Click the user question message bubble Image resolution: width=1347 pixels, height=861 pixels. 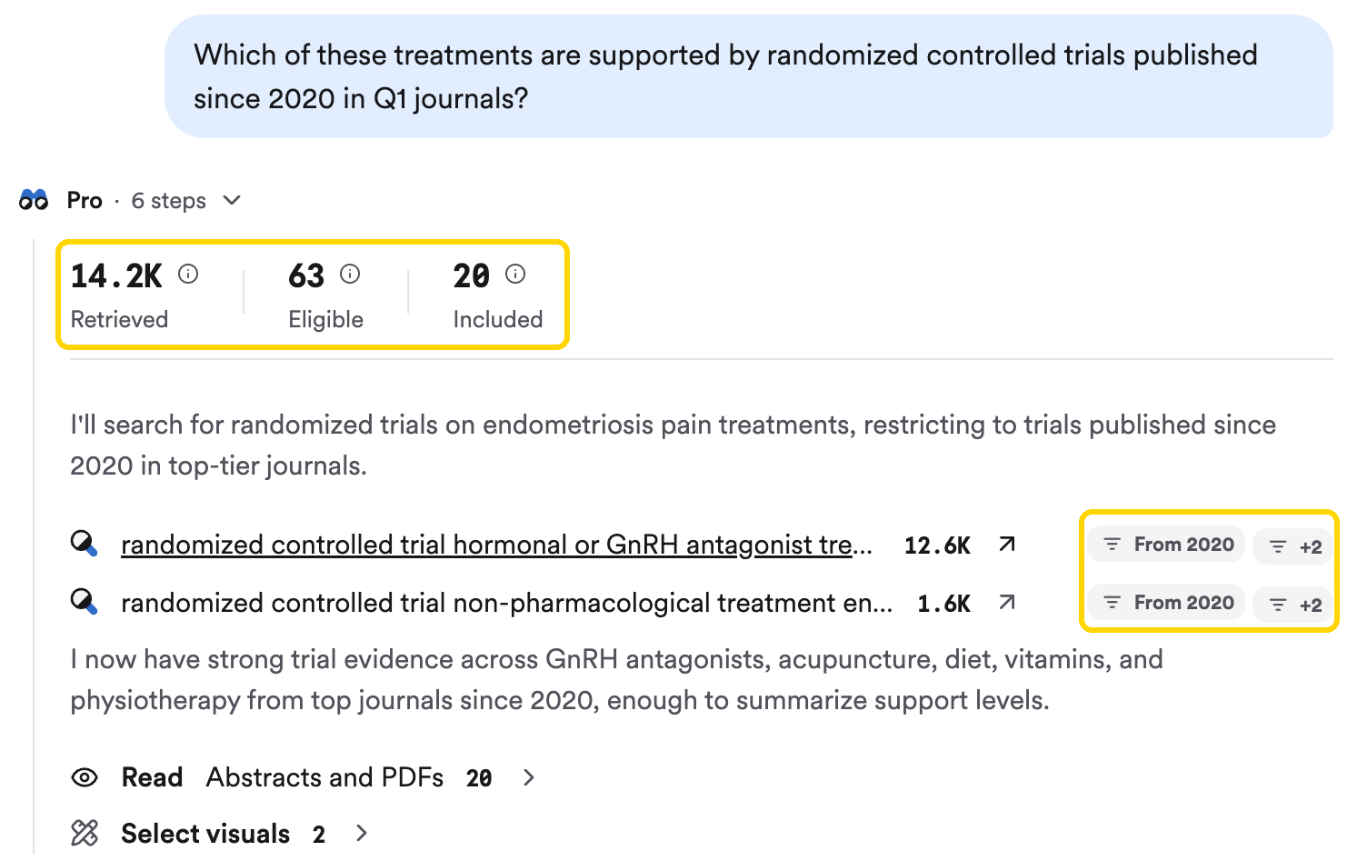coord(749,76)
